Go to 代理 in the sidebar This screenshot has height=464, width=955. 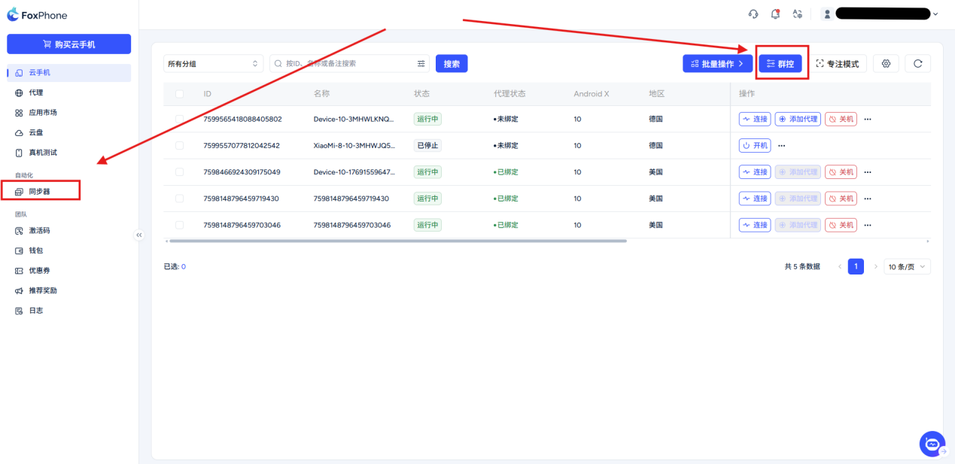pos(36,92)
